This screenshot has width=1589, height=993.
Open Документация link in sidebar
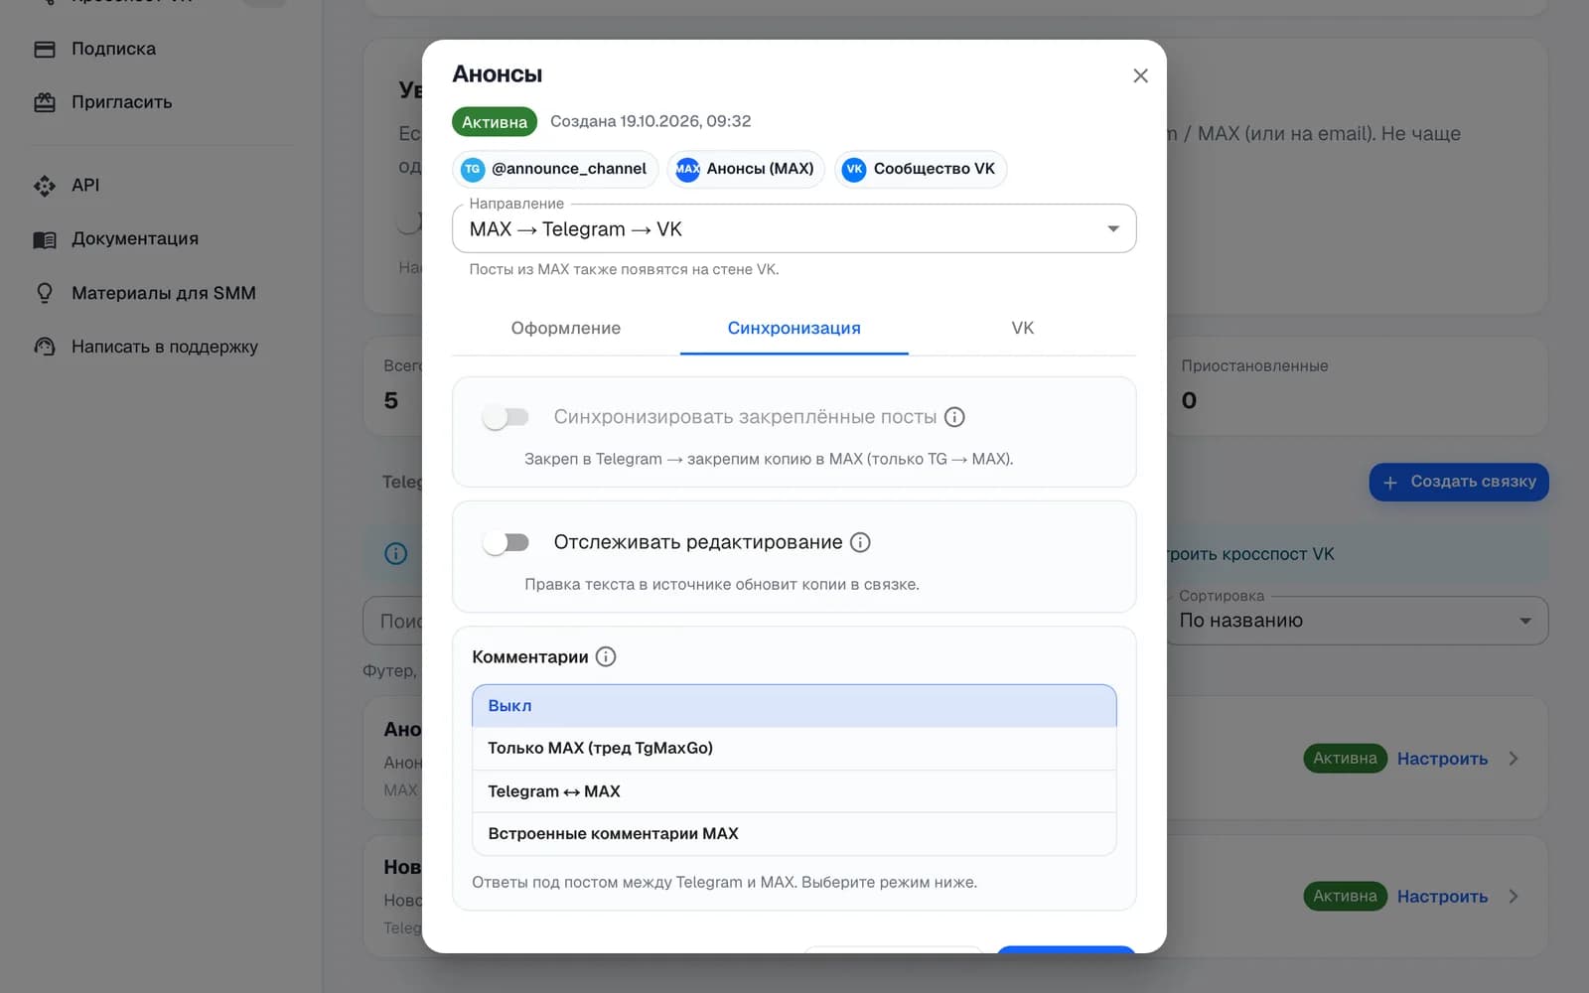[135, 239]
